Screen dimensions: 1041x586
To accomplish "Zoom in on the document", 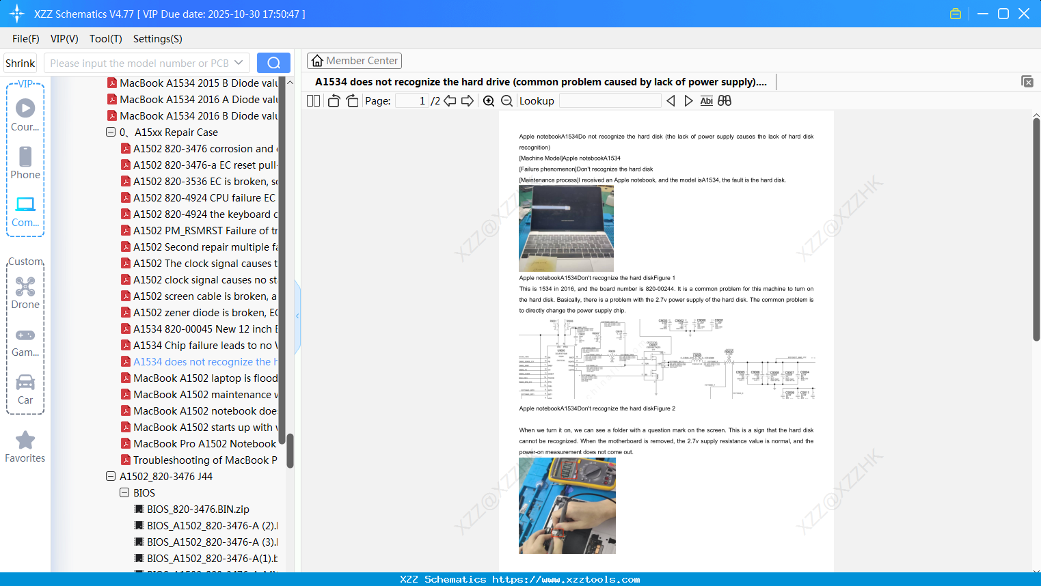I will coord(489,100).
